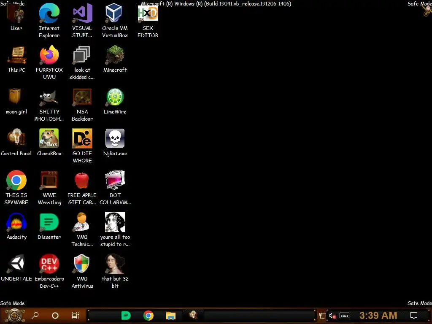Open Cortana circle on taskbar
The image size is (432, 324).
(x=55, y=316)
